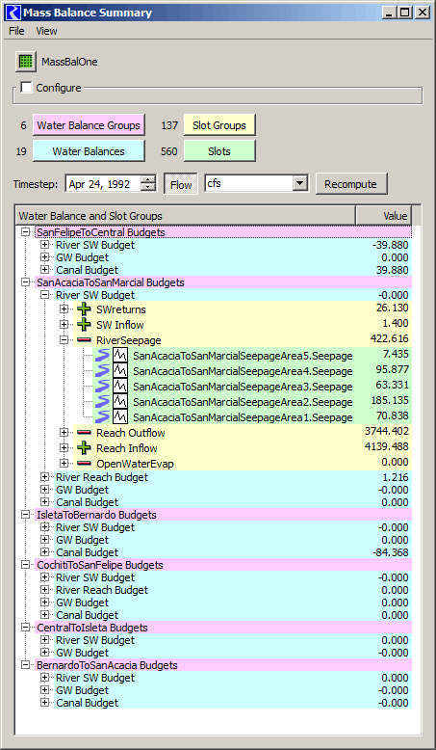This screenshot has height=750, width=436.
Task: Collapse the SanFelipeToCentral Budgets group
Action: [26, 232]
